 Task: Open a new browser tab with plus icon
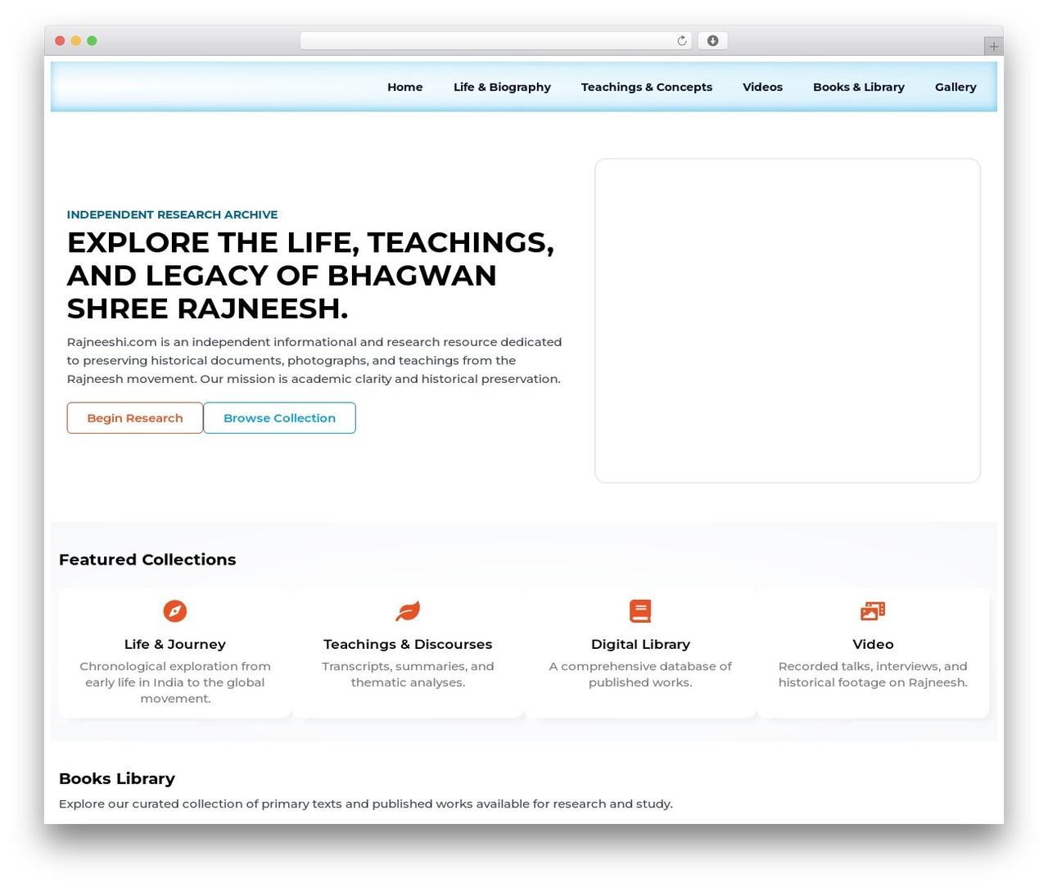pos(993,47)
